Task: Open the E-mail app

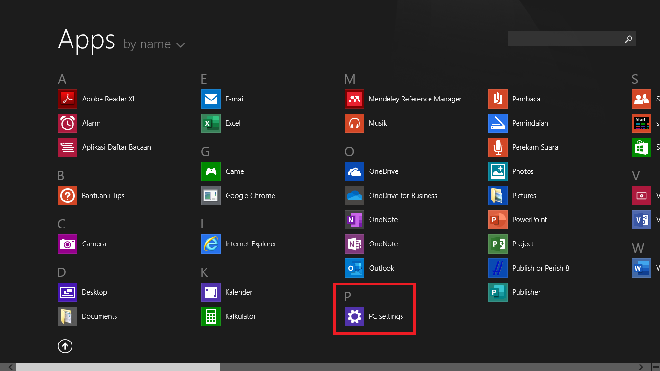Action: (223, 99)
